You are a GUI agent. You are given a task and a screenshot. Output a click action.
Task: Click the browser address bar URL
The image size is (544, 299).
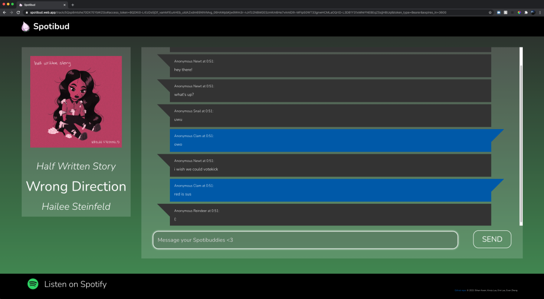238,13
